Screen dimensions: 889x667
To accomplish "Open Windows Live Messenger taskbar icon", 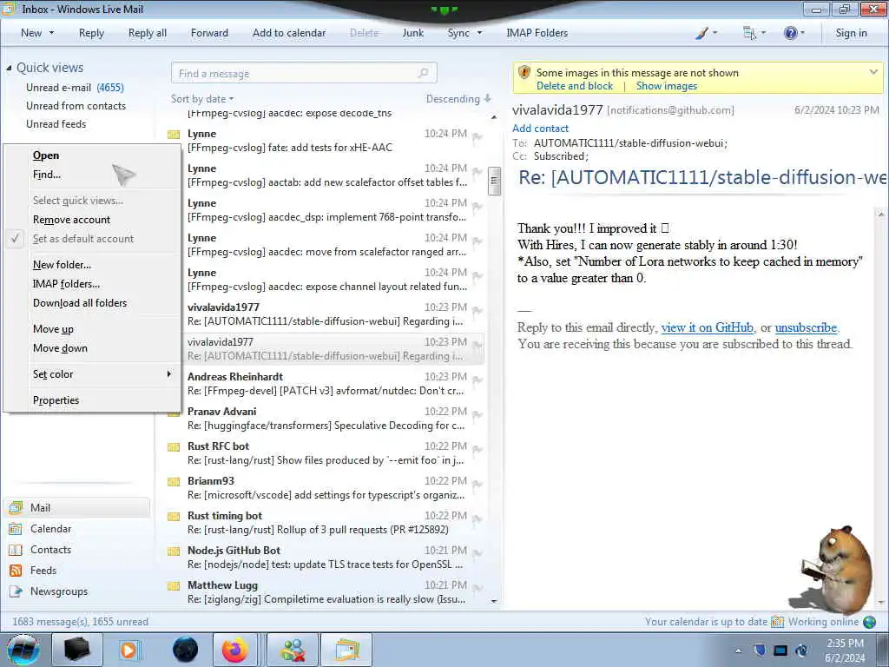I will tap(293, 650).
